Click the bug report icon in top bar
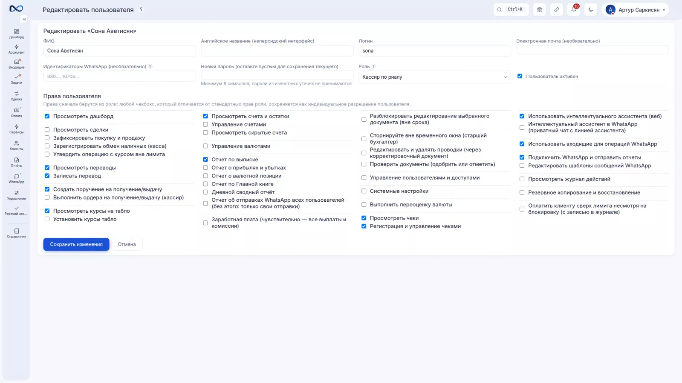682x383 pixels. (540, 9)
